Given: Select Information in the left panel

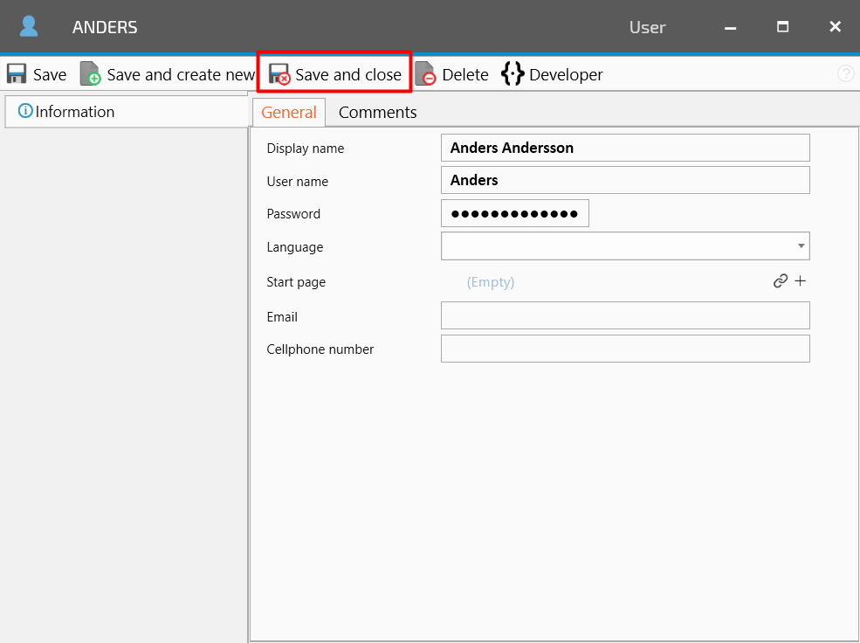Looking at the screenshot, I should (x=74, y=112).
